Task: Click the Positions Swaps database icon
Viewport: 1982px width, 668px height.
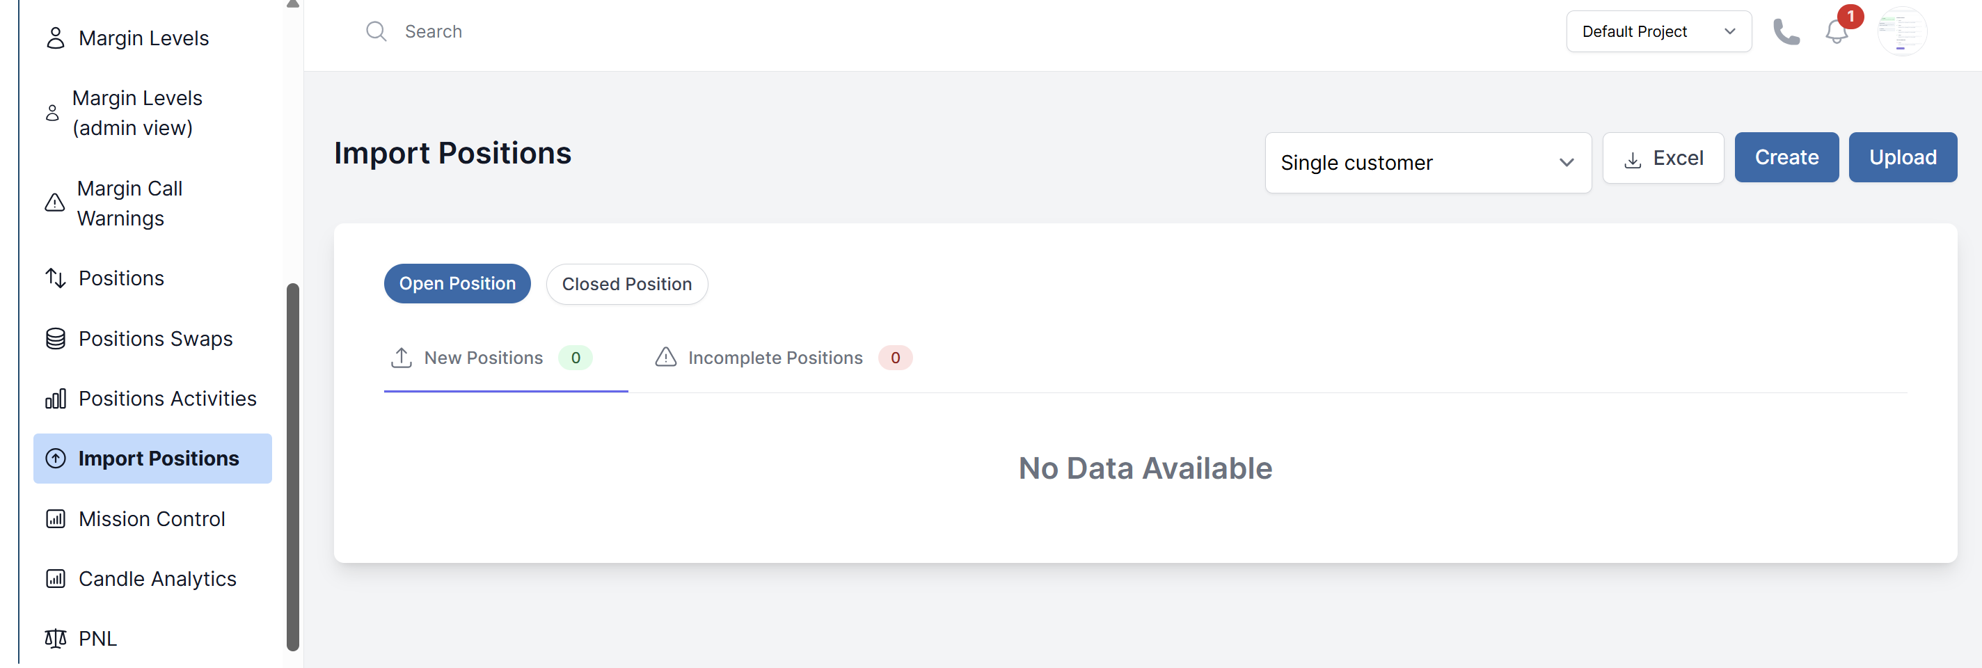Action: 56,339
